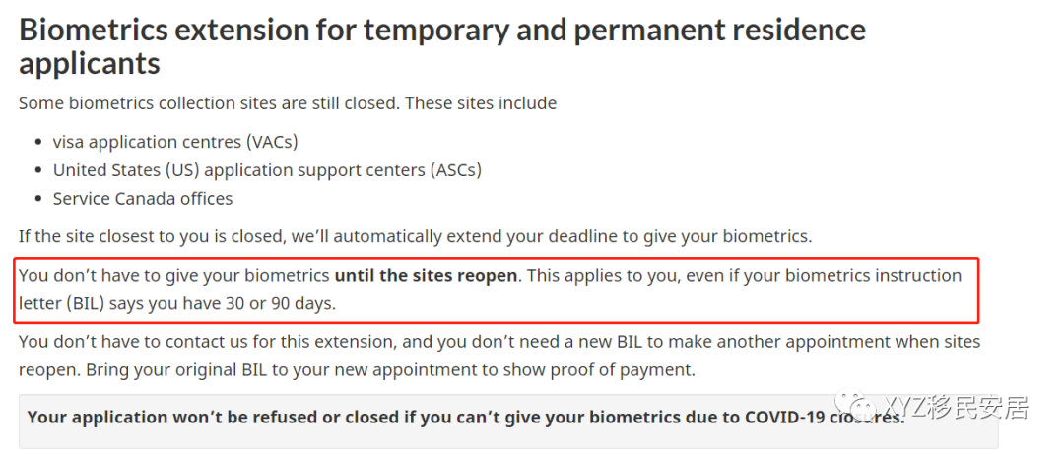Click inside the red highlighted paragraph box

click(497, 290)
